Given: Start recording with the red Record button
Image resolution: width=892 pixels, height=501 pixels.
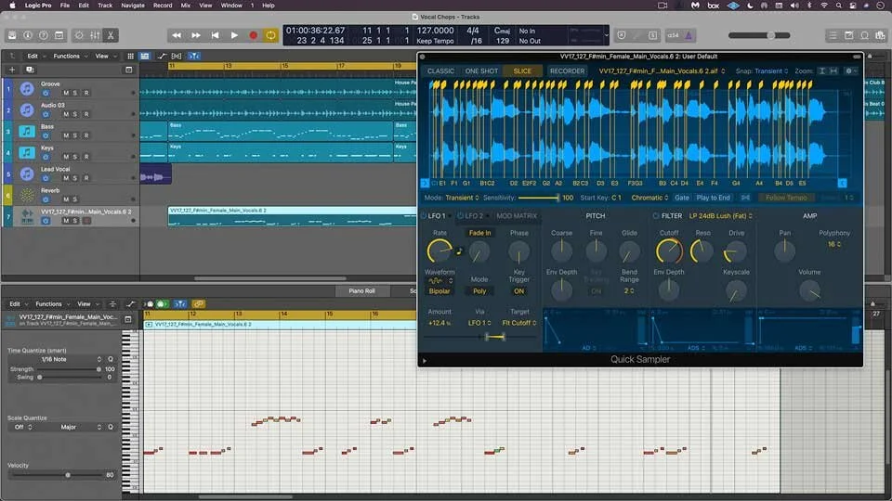Looking at the screenshot, I should (253, 35).
